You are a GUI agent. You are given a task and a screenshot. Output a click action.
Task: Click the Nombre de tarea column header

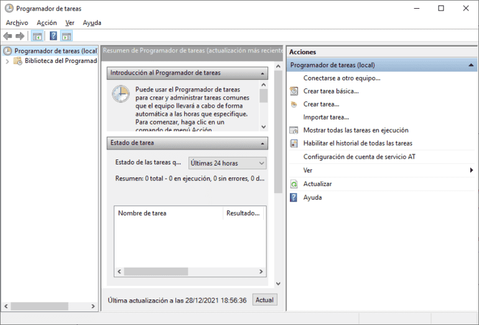point(169,213)
